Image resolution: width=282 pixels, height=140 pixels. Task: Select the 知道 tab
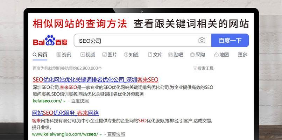click(x=131, y=55)
